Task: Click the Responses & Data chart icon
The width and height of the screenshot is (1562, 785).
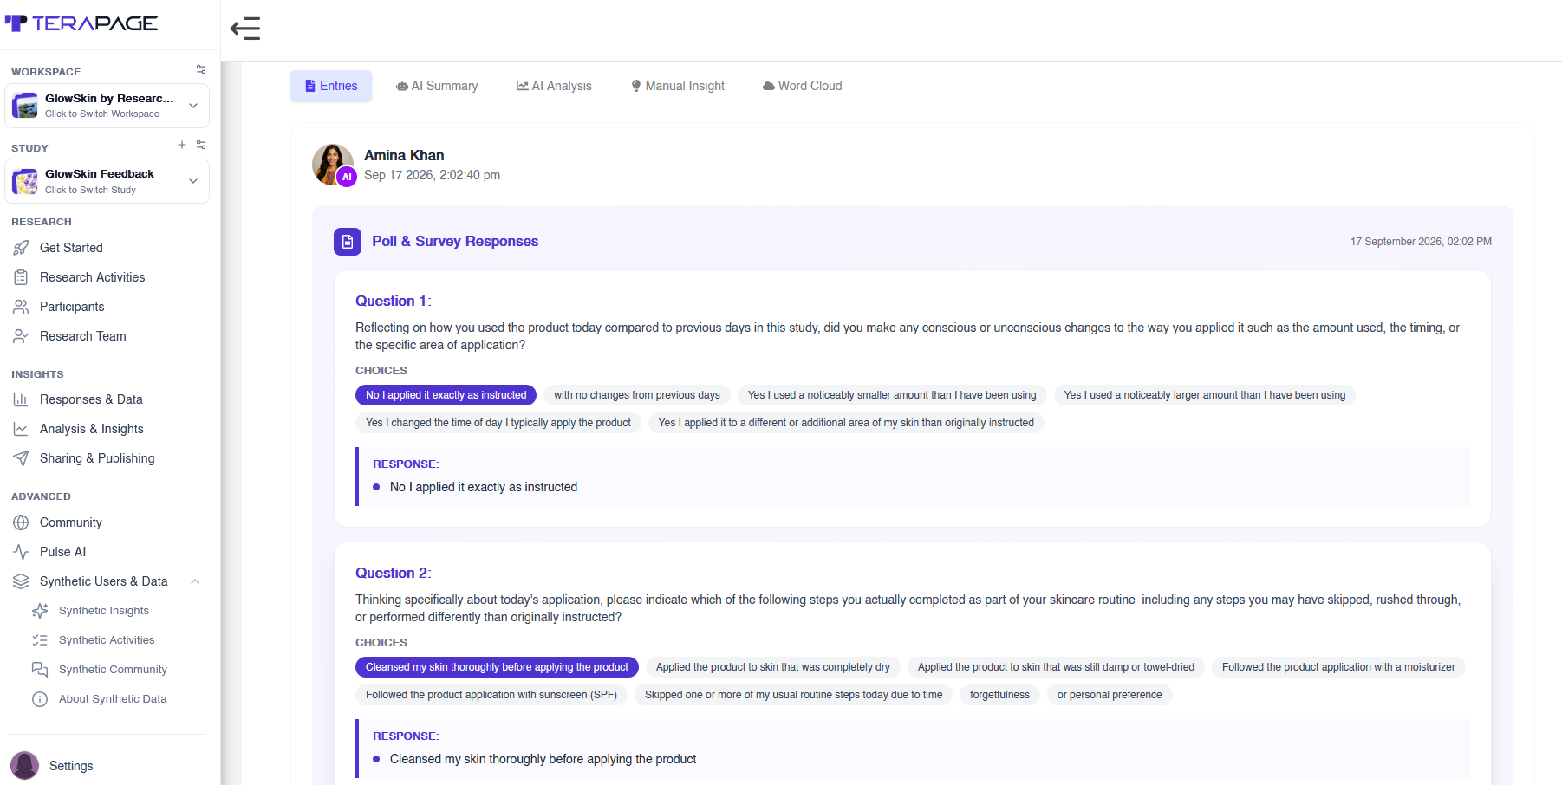Action: click(x=21, y=399)
